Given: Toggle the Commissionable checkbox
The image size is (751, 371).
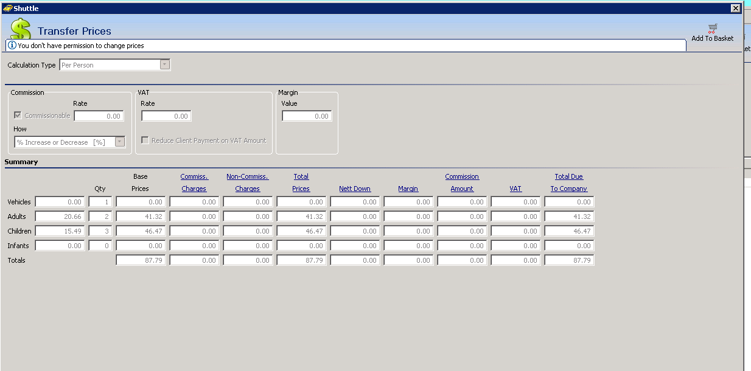Looking at the screenshot, I should coord(18,116).
